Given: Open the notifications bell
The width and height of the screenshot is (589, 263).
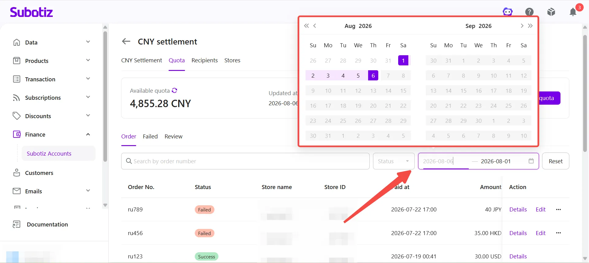Looking at the screenshot, I should pos(573,12).
